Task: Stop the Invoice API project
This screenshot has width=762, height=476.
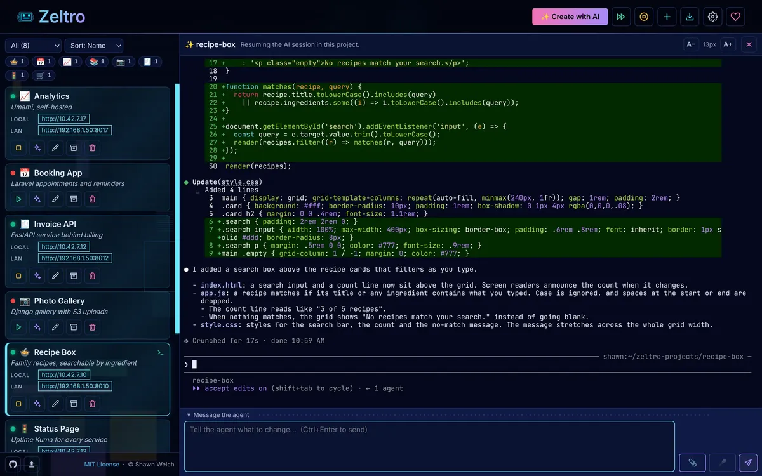Action: pyautogui.click(x=18, y=276)
